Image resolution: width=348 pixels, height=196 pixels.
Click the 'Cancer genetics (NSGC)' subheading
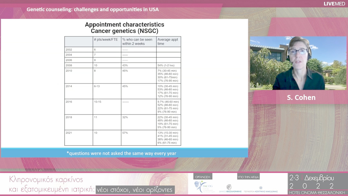pos(124,31)
